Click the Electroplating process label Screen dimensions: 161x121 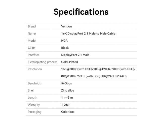click(43, 62)
